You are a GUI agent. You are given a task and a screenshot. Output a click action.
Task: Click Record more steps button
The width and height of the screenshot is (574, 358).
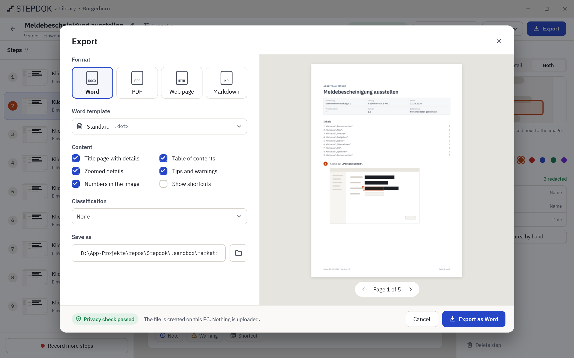point(67,346)
